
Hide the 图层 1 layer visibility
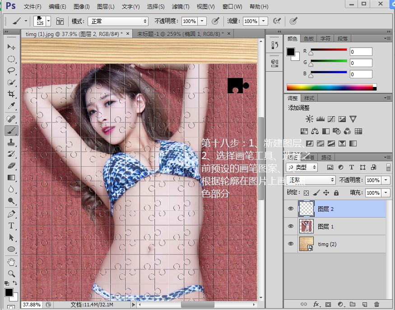tap(291, 226)
